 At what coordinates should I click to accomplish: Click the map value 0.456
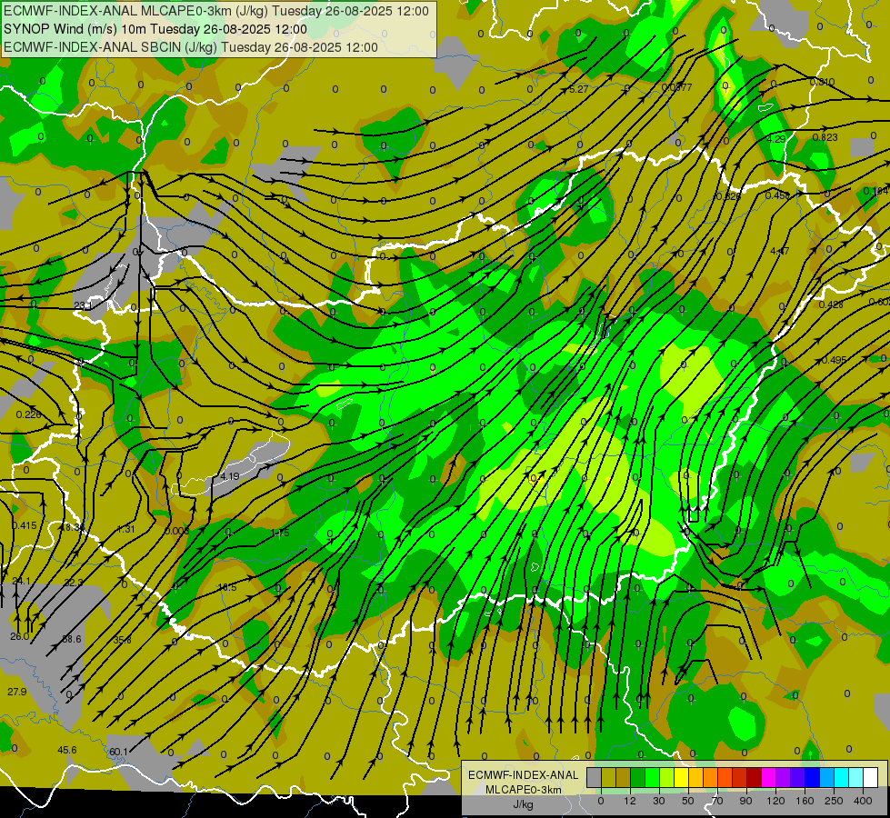point(777,195)
